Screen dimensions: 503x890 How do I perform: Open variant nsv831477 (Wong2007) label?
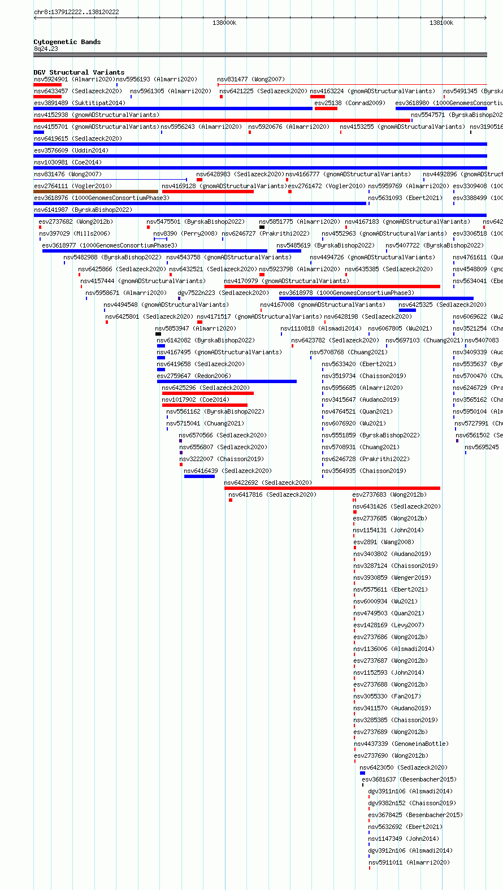coord(251,79)
